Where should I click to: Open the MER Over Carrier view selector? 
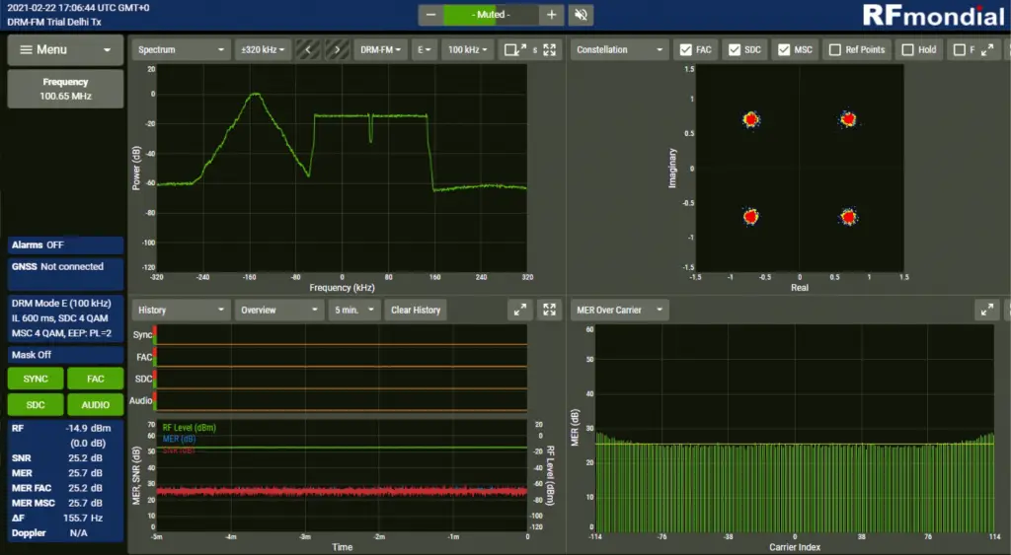[x=620, y=310]
